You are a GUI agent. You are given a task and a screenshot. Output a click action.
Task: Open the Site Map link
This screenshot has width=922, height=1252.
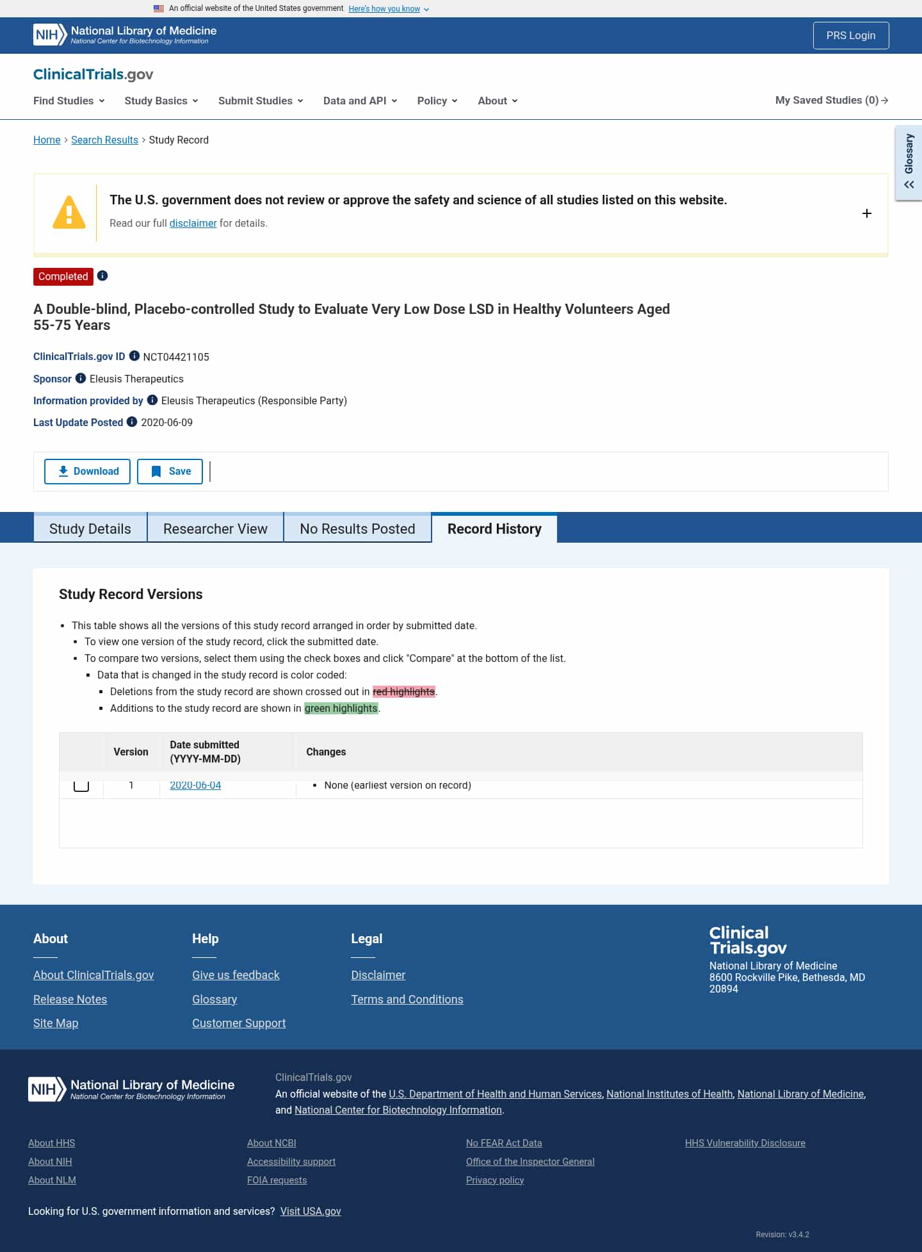click(56, 1023)
